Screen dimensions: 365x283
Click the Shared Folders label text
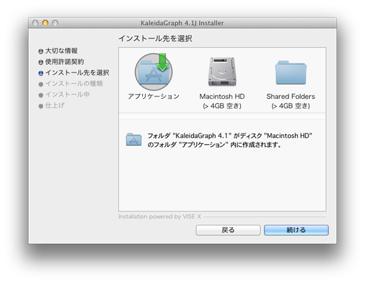291,97
